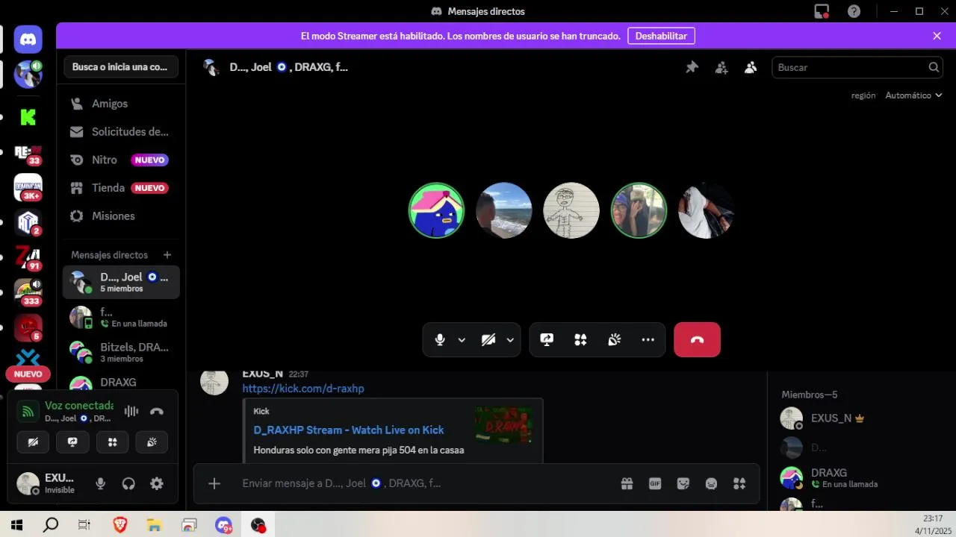Image resolution: width=956 pixels, height=537 pixels.
Task: Open Brave browser in taskbar
Action: click(x=120, y=525)
